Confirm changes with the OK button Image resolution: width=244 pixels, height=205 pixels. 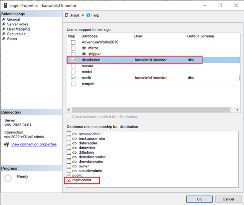tap(199, 199)
